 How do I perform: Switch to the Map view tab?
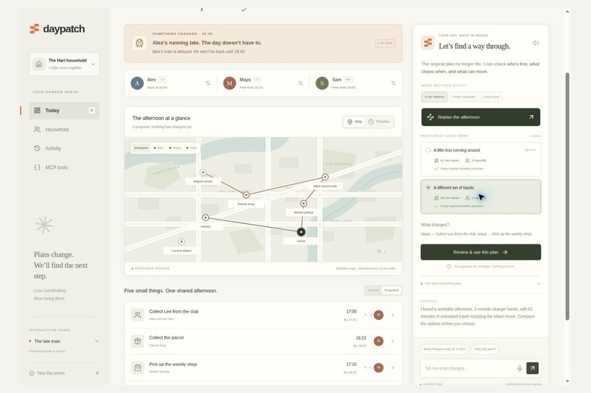(x=354, y=121)
